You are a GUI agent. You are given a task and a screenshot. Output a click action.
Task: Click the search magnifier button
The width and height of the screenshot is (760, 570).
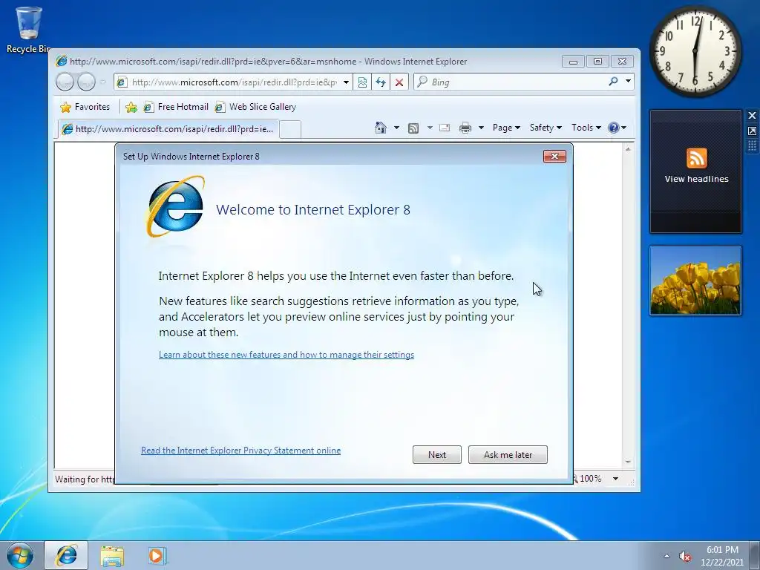(x=613, y=82)
